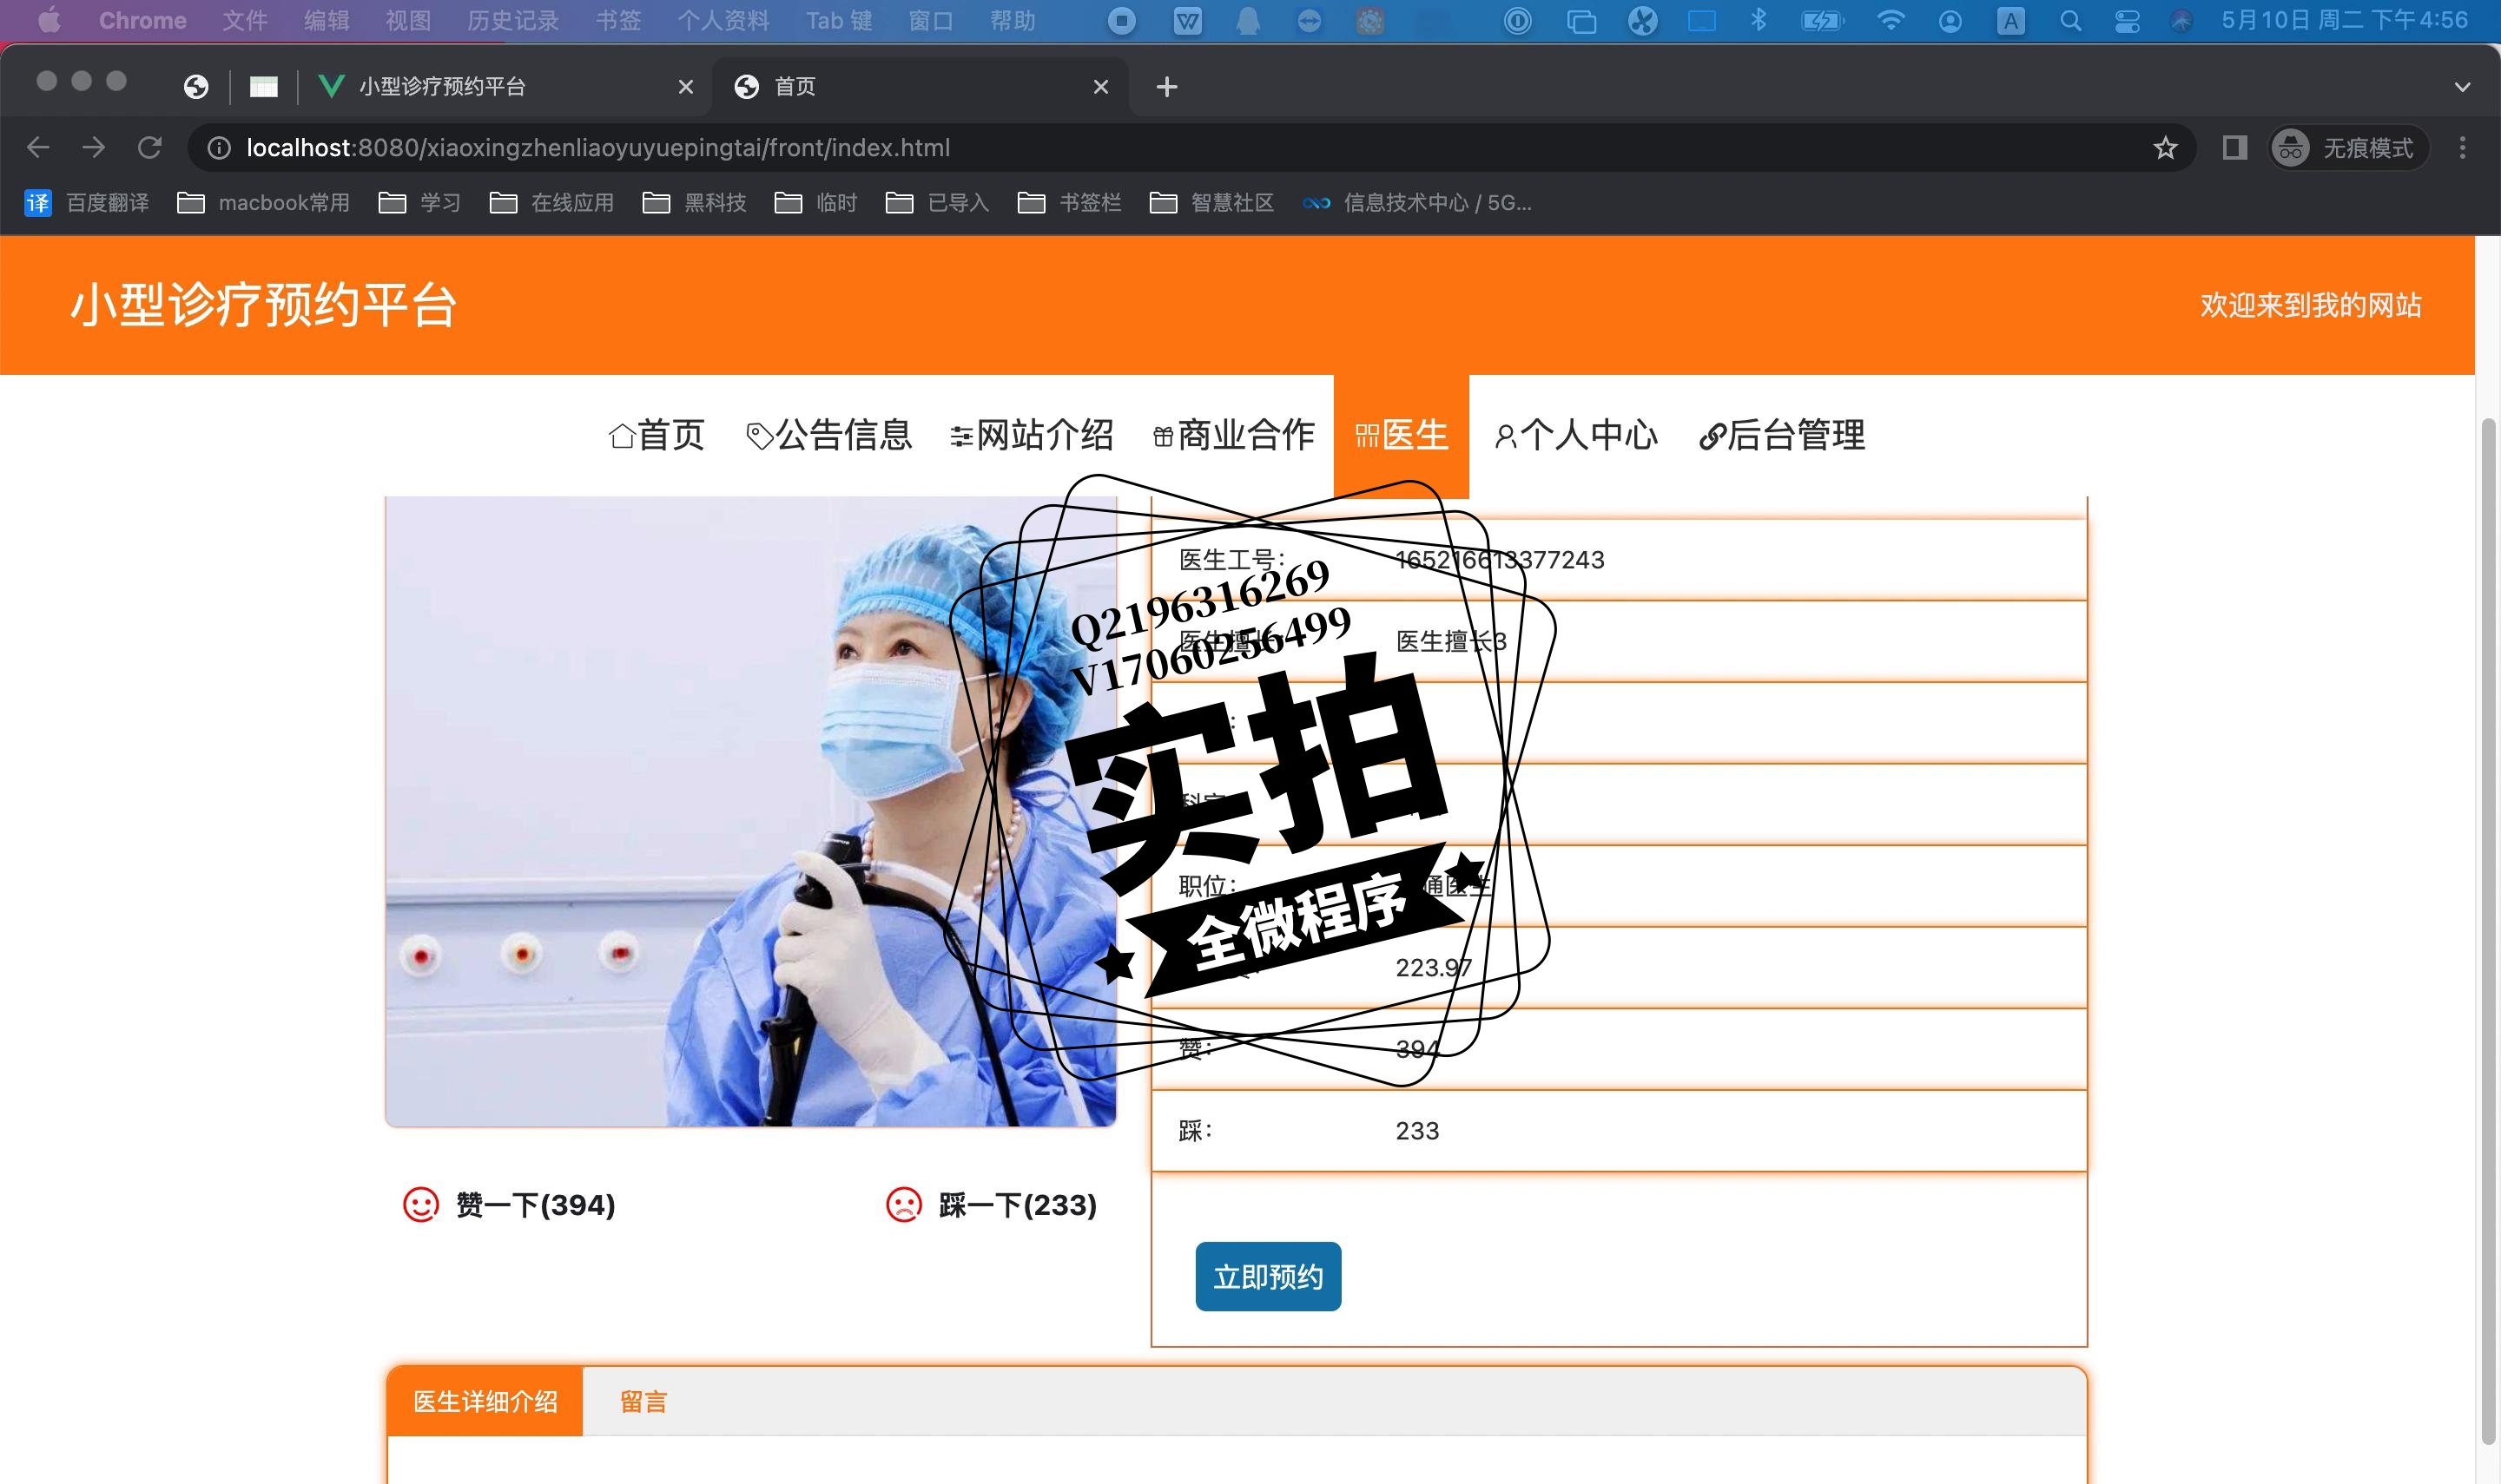Screen dimensions: 2501x1484
Task: Select the 医生 navigation item
Action: pyautogui.click(x=1401, y=435)
